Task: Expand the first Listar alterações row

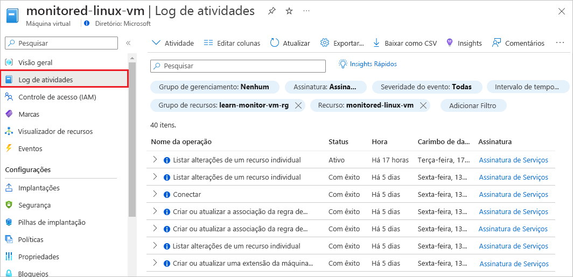Action: tap(155, 160)
